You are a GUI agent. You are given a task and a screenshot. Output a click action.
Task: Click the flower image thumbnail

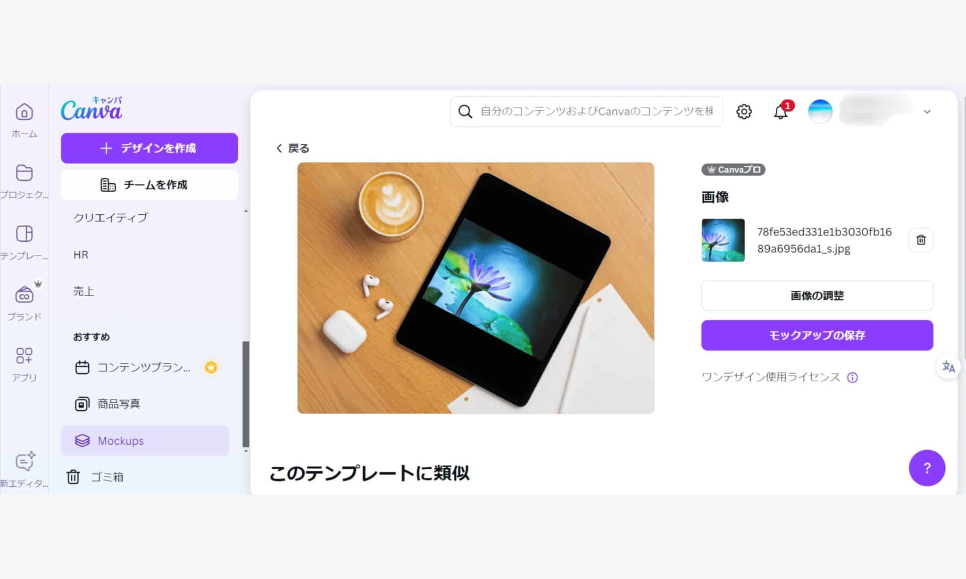coord(723,239)
